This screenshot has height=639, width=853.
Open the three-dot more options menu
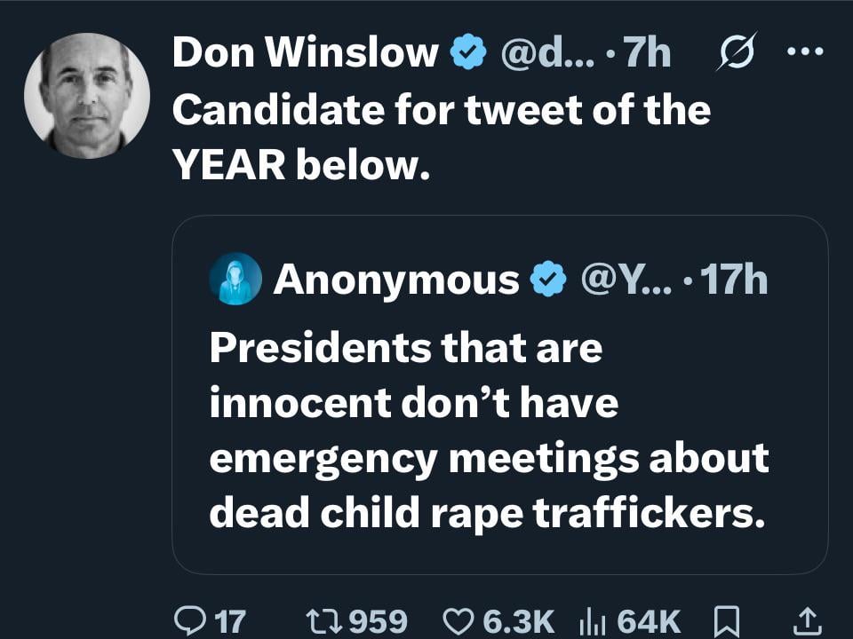806,51
